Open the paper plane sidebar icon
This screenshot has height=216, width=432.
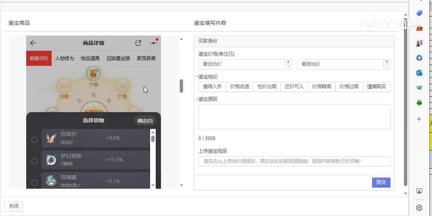point(419,87)
